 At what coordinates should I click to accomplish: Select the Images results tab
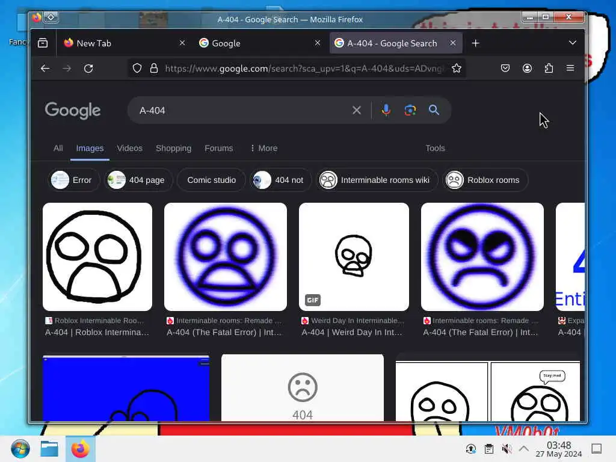[x=90, y=148]
